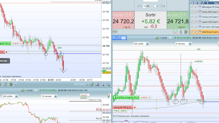219x123 pixels.
Task: Expand indicators dropdown arrow in 15 minutes chart
Action: pos(88,96)
